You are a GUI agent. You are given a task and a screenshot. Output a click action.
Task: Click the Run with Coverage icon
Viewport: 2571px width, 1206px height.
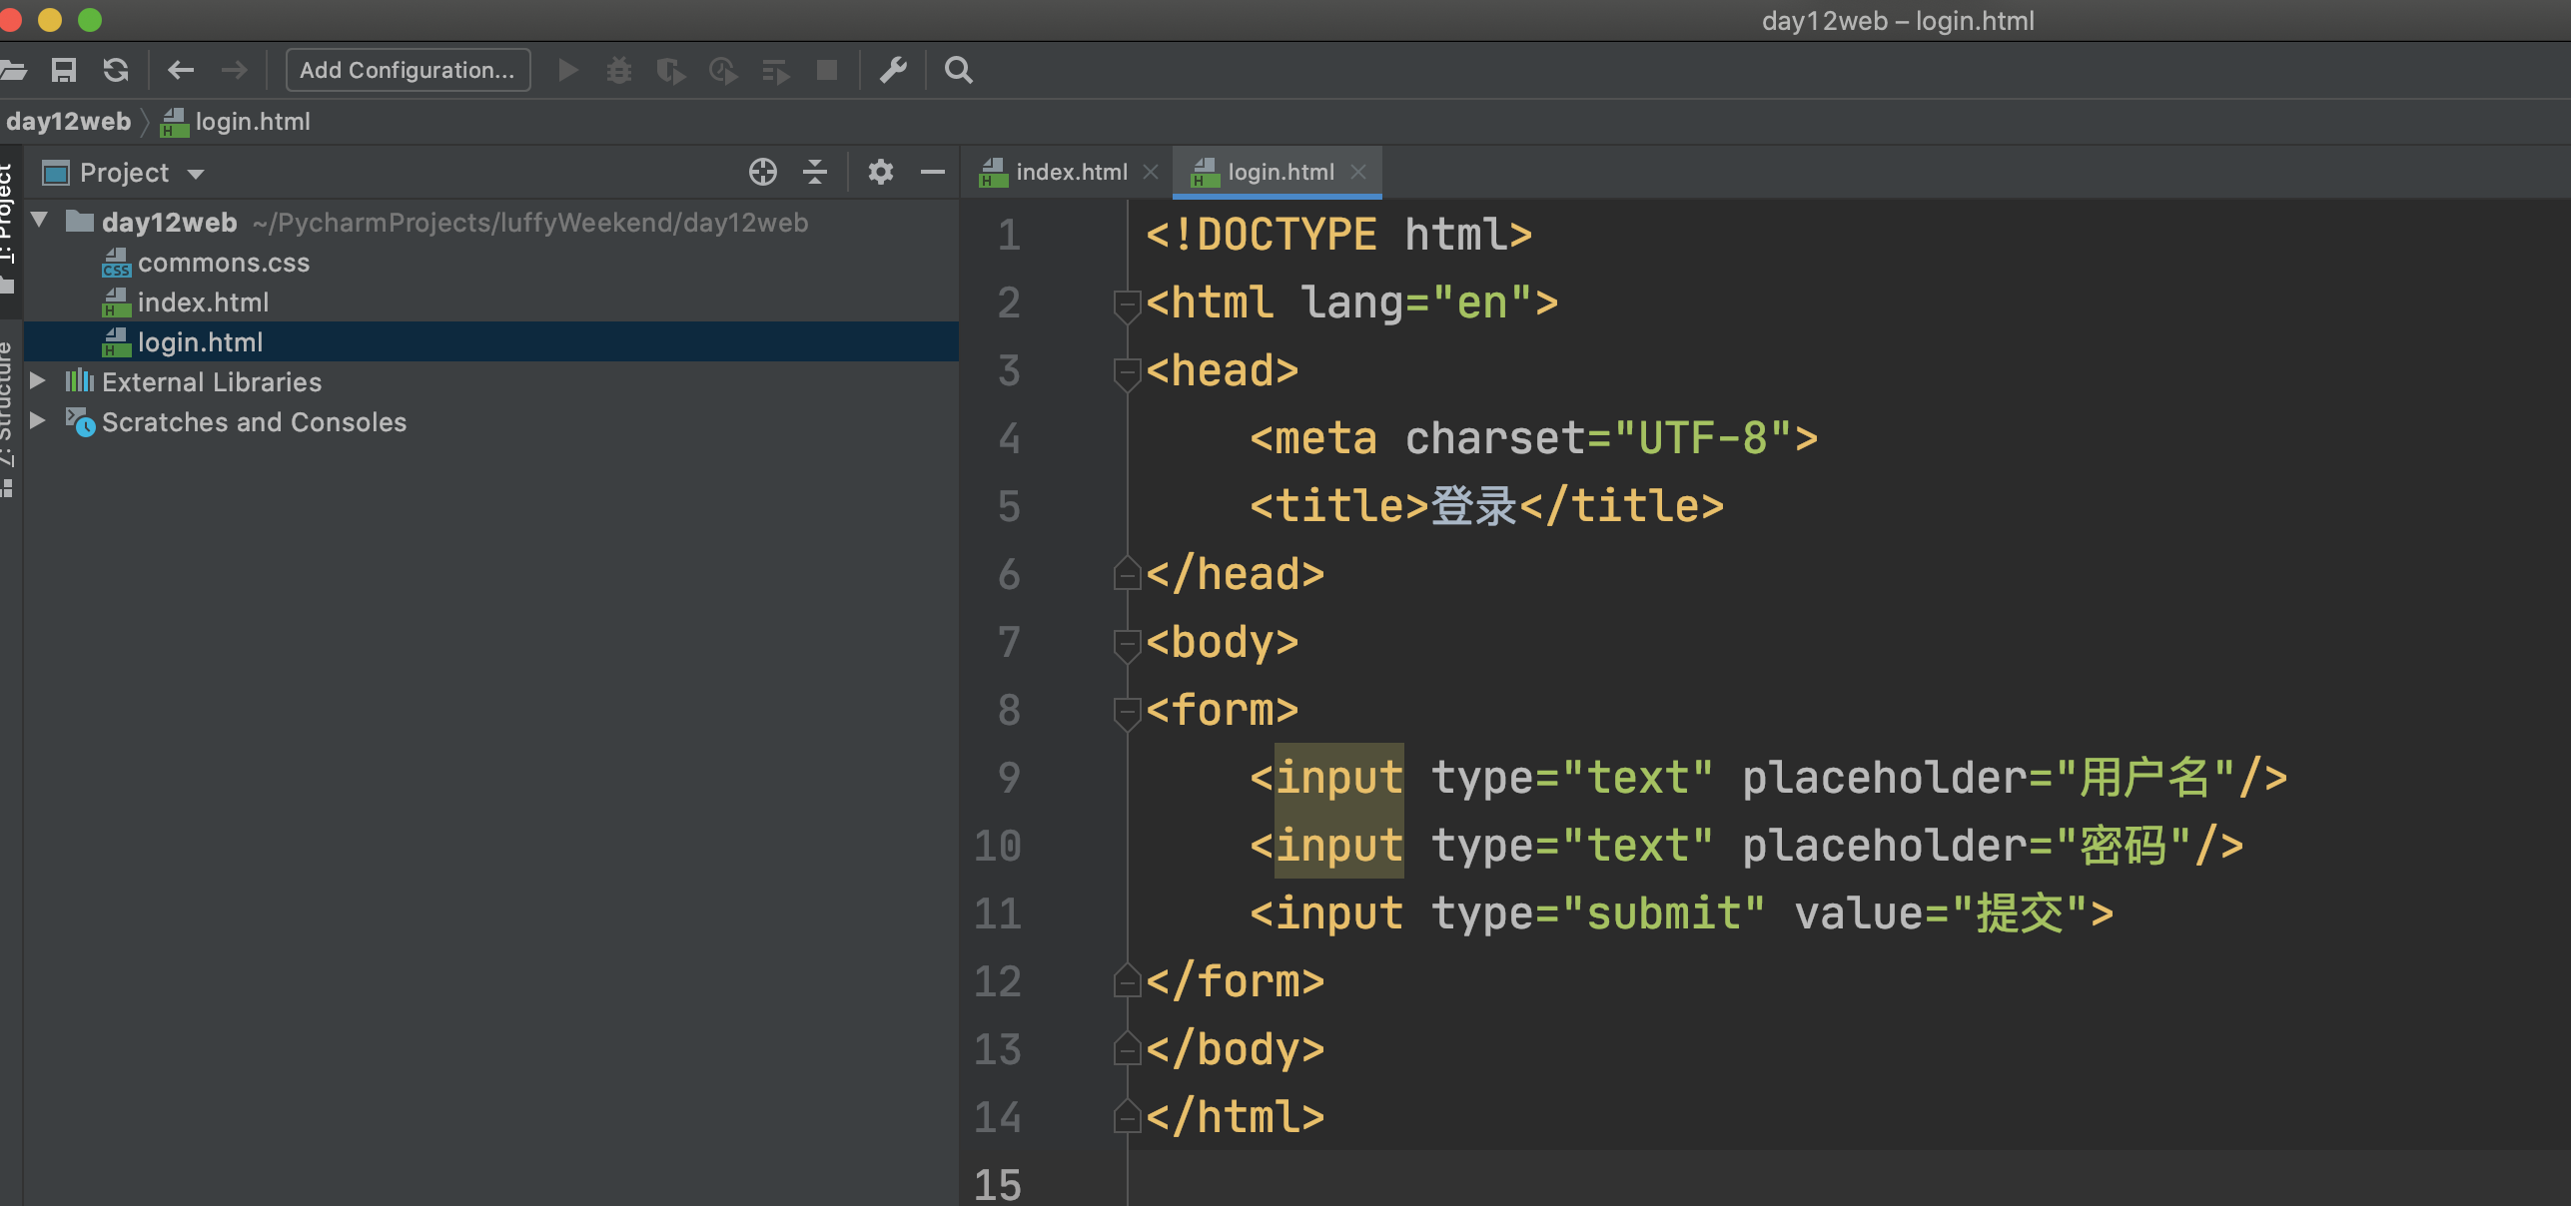(671, 70)
